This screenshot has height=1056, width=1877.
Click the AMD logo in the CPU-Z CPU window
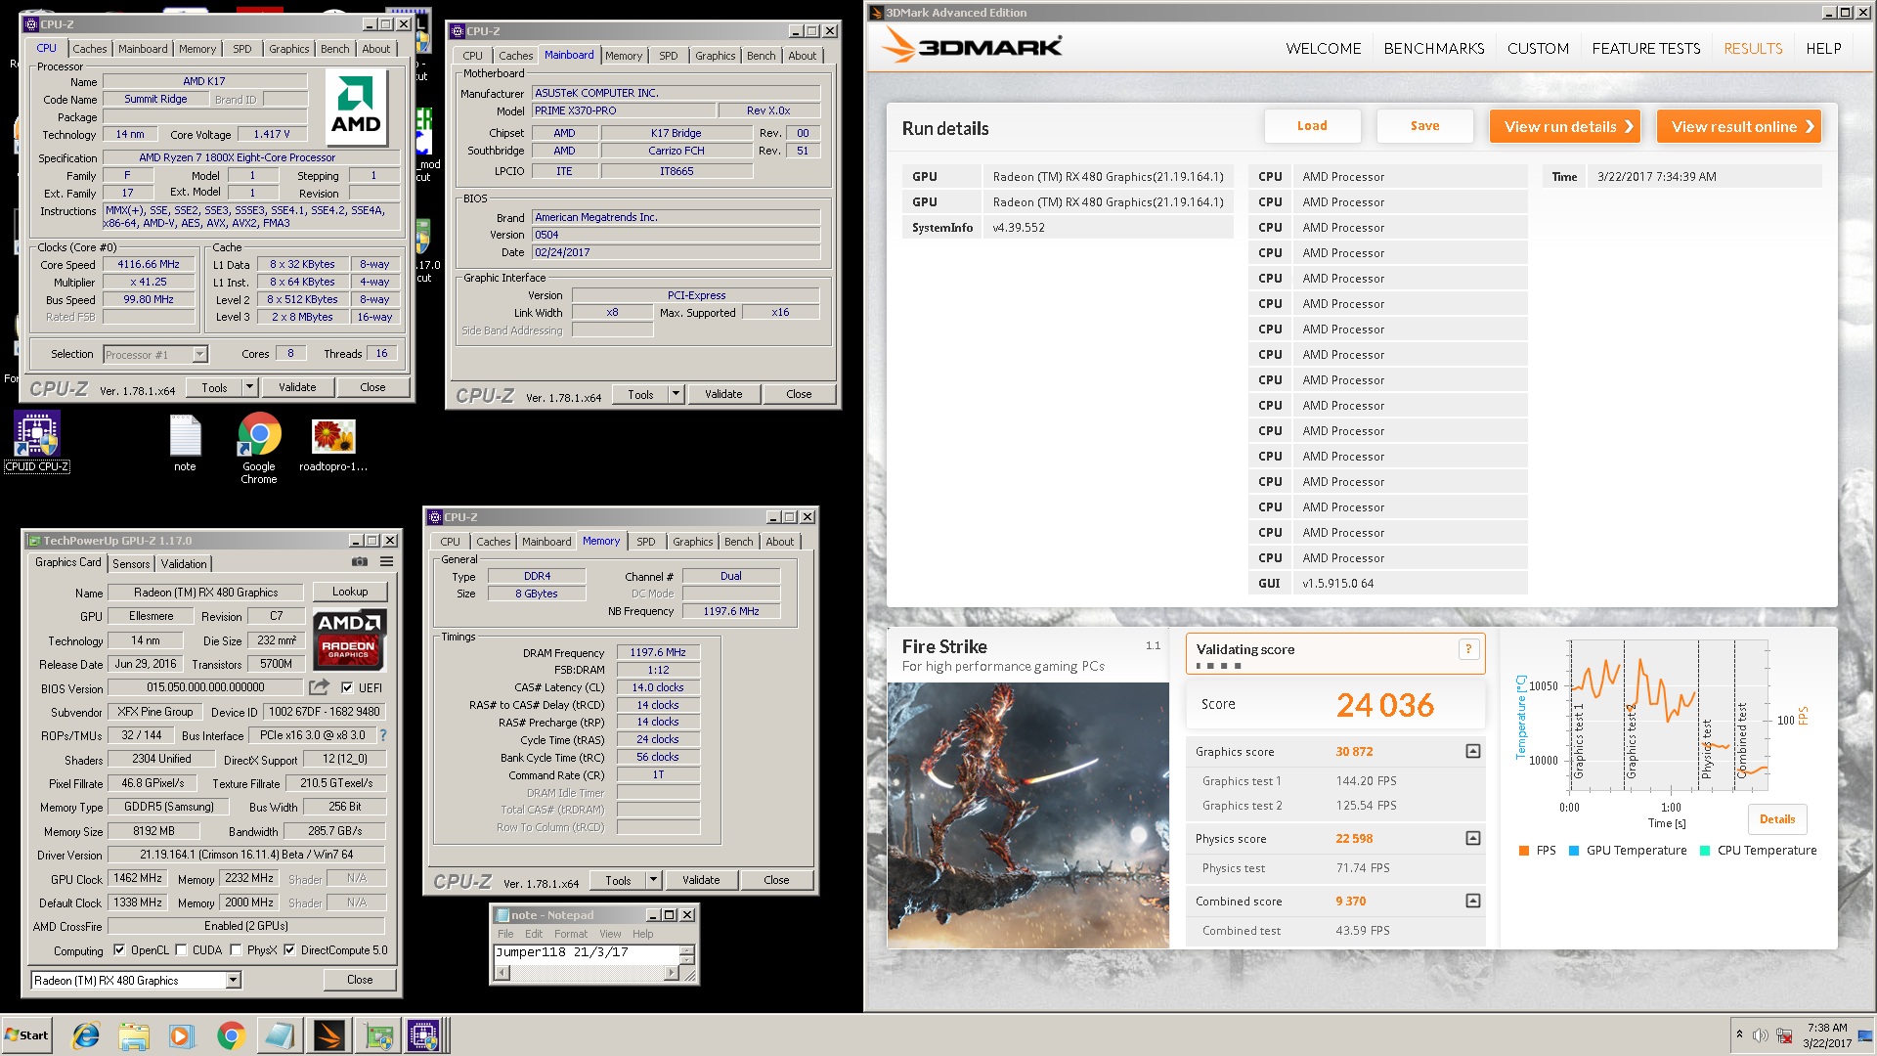[356, 109]
